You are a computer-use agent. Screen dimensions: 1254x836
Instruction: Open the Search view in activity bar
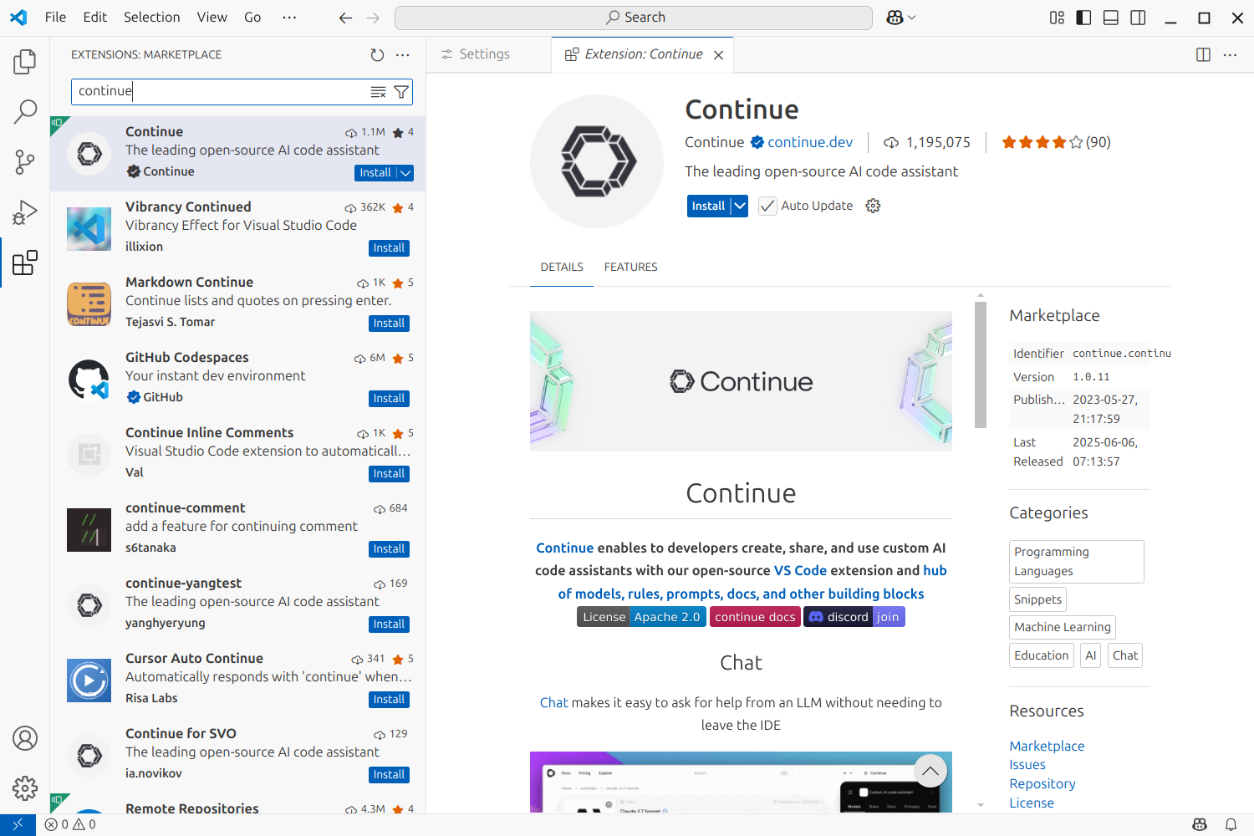pyautogui.click(x=25, y=112)
